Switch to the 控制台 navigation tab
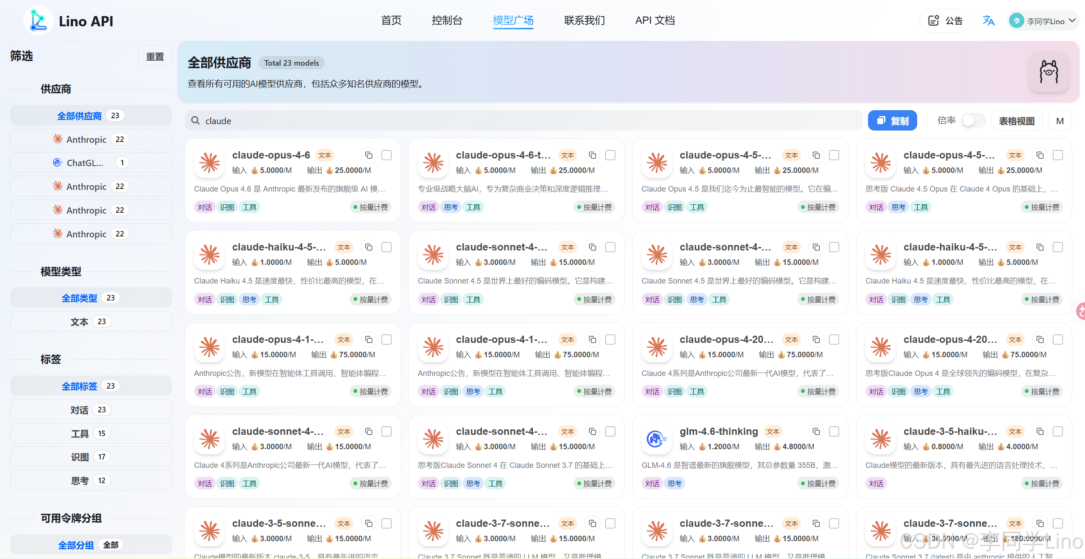The image size is (1085, 559). tap(447, 20)
